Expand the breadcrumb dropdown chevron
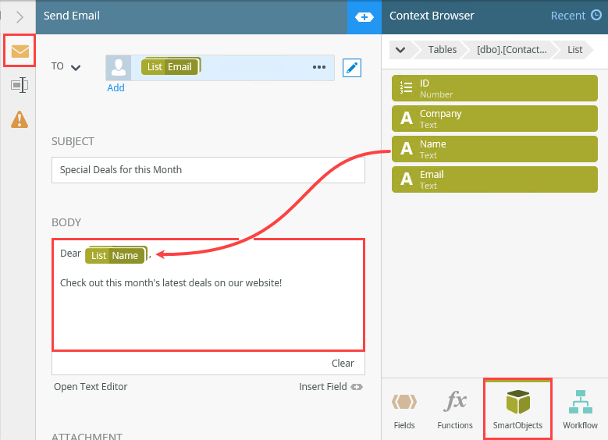This screenshot has width=608, height=440. click(x=400, y=50)
